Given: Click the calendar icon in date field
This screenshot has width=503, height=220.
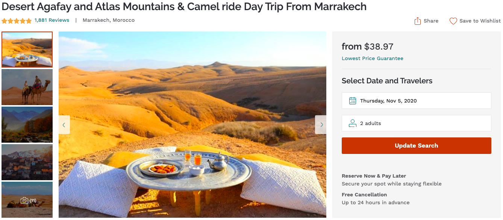Looking at the screenshot, I should (352, 101).
